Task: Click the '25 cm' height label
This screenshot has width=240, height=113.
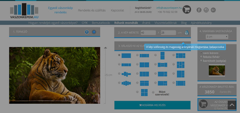Action: click(108, 75)
